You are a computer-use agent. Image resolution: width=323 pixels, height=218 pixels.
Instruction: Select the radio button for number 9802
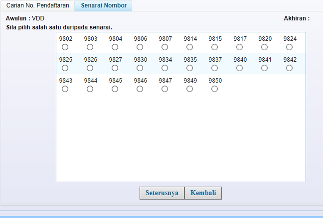pos(65,47)
